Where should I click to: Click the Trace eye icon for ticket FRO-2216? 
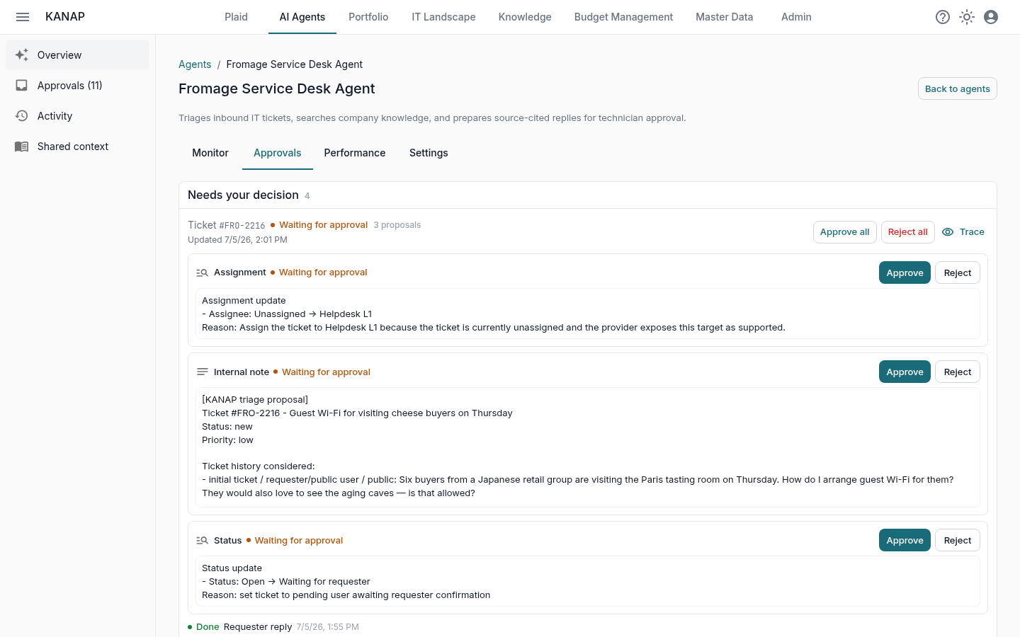(948, 231)
